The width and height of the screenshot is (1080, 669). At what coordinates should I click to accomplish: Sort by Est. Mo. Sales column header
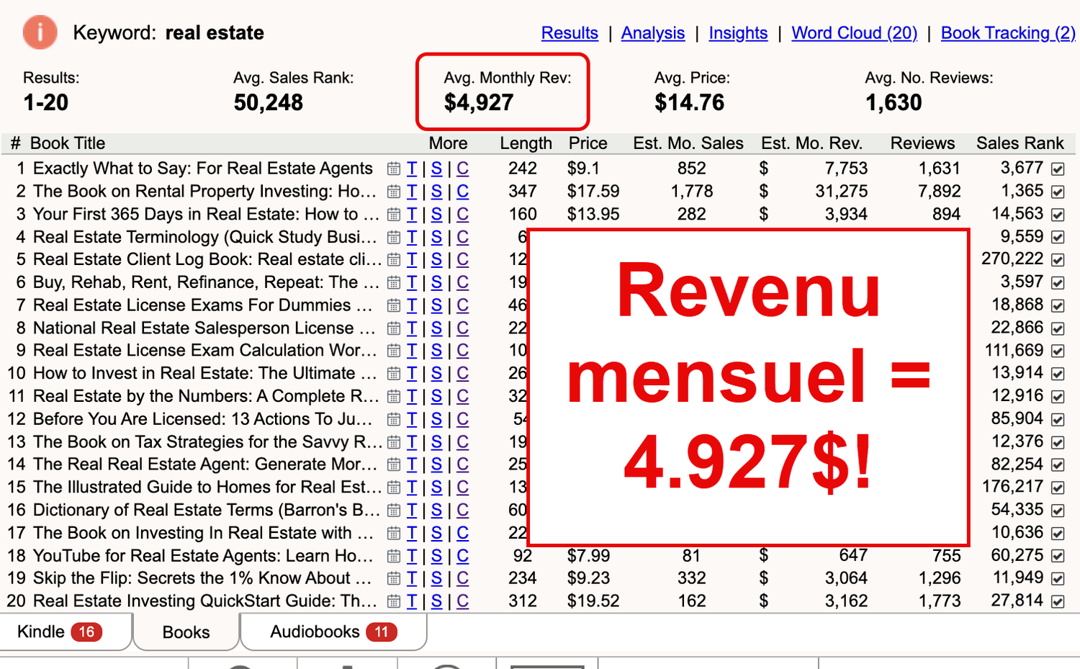coord(688,143)
